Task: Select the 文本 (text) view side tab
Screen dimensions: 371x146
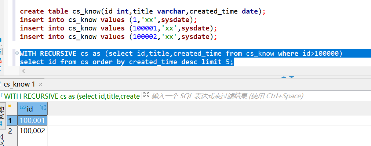Action: (2, 140)
